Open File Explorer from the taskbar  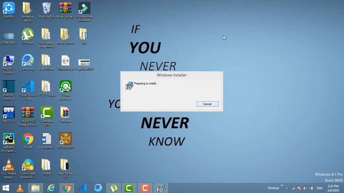pos(35,188)
